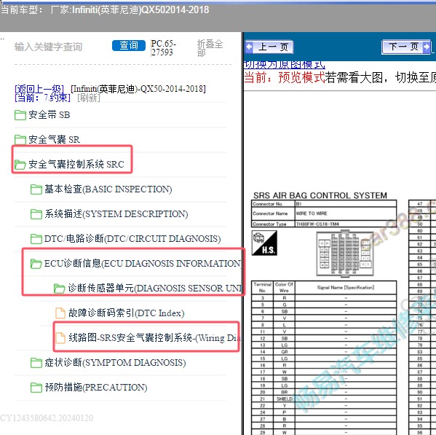Expand 预防措施(PRECAUTION) tree item
This screenshot has height=435, width=436.
pos(96,388)
